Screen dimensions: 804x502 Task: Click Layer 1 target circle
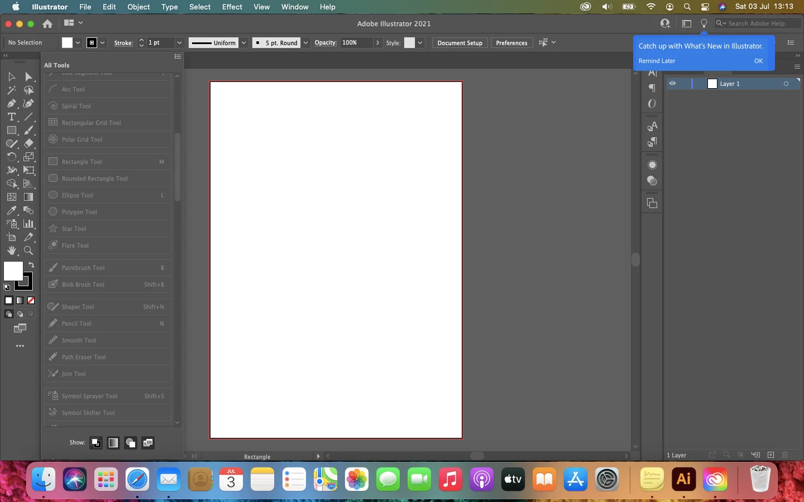[786, 84]
